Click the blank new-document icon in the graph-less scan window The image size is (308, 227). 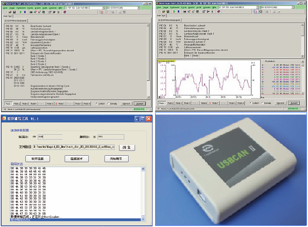(6, 12)
